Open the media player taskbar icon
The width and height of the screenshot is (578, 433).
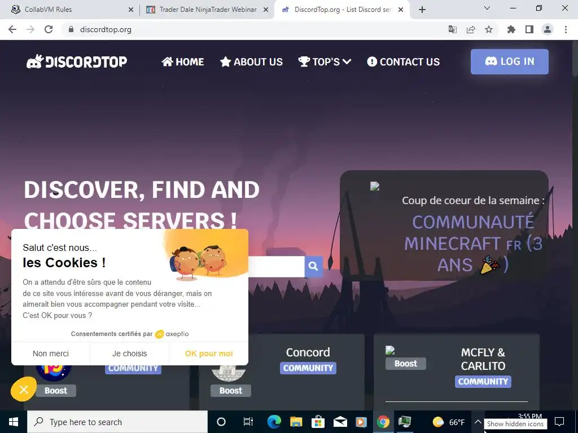(361, 422)
